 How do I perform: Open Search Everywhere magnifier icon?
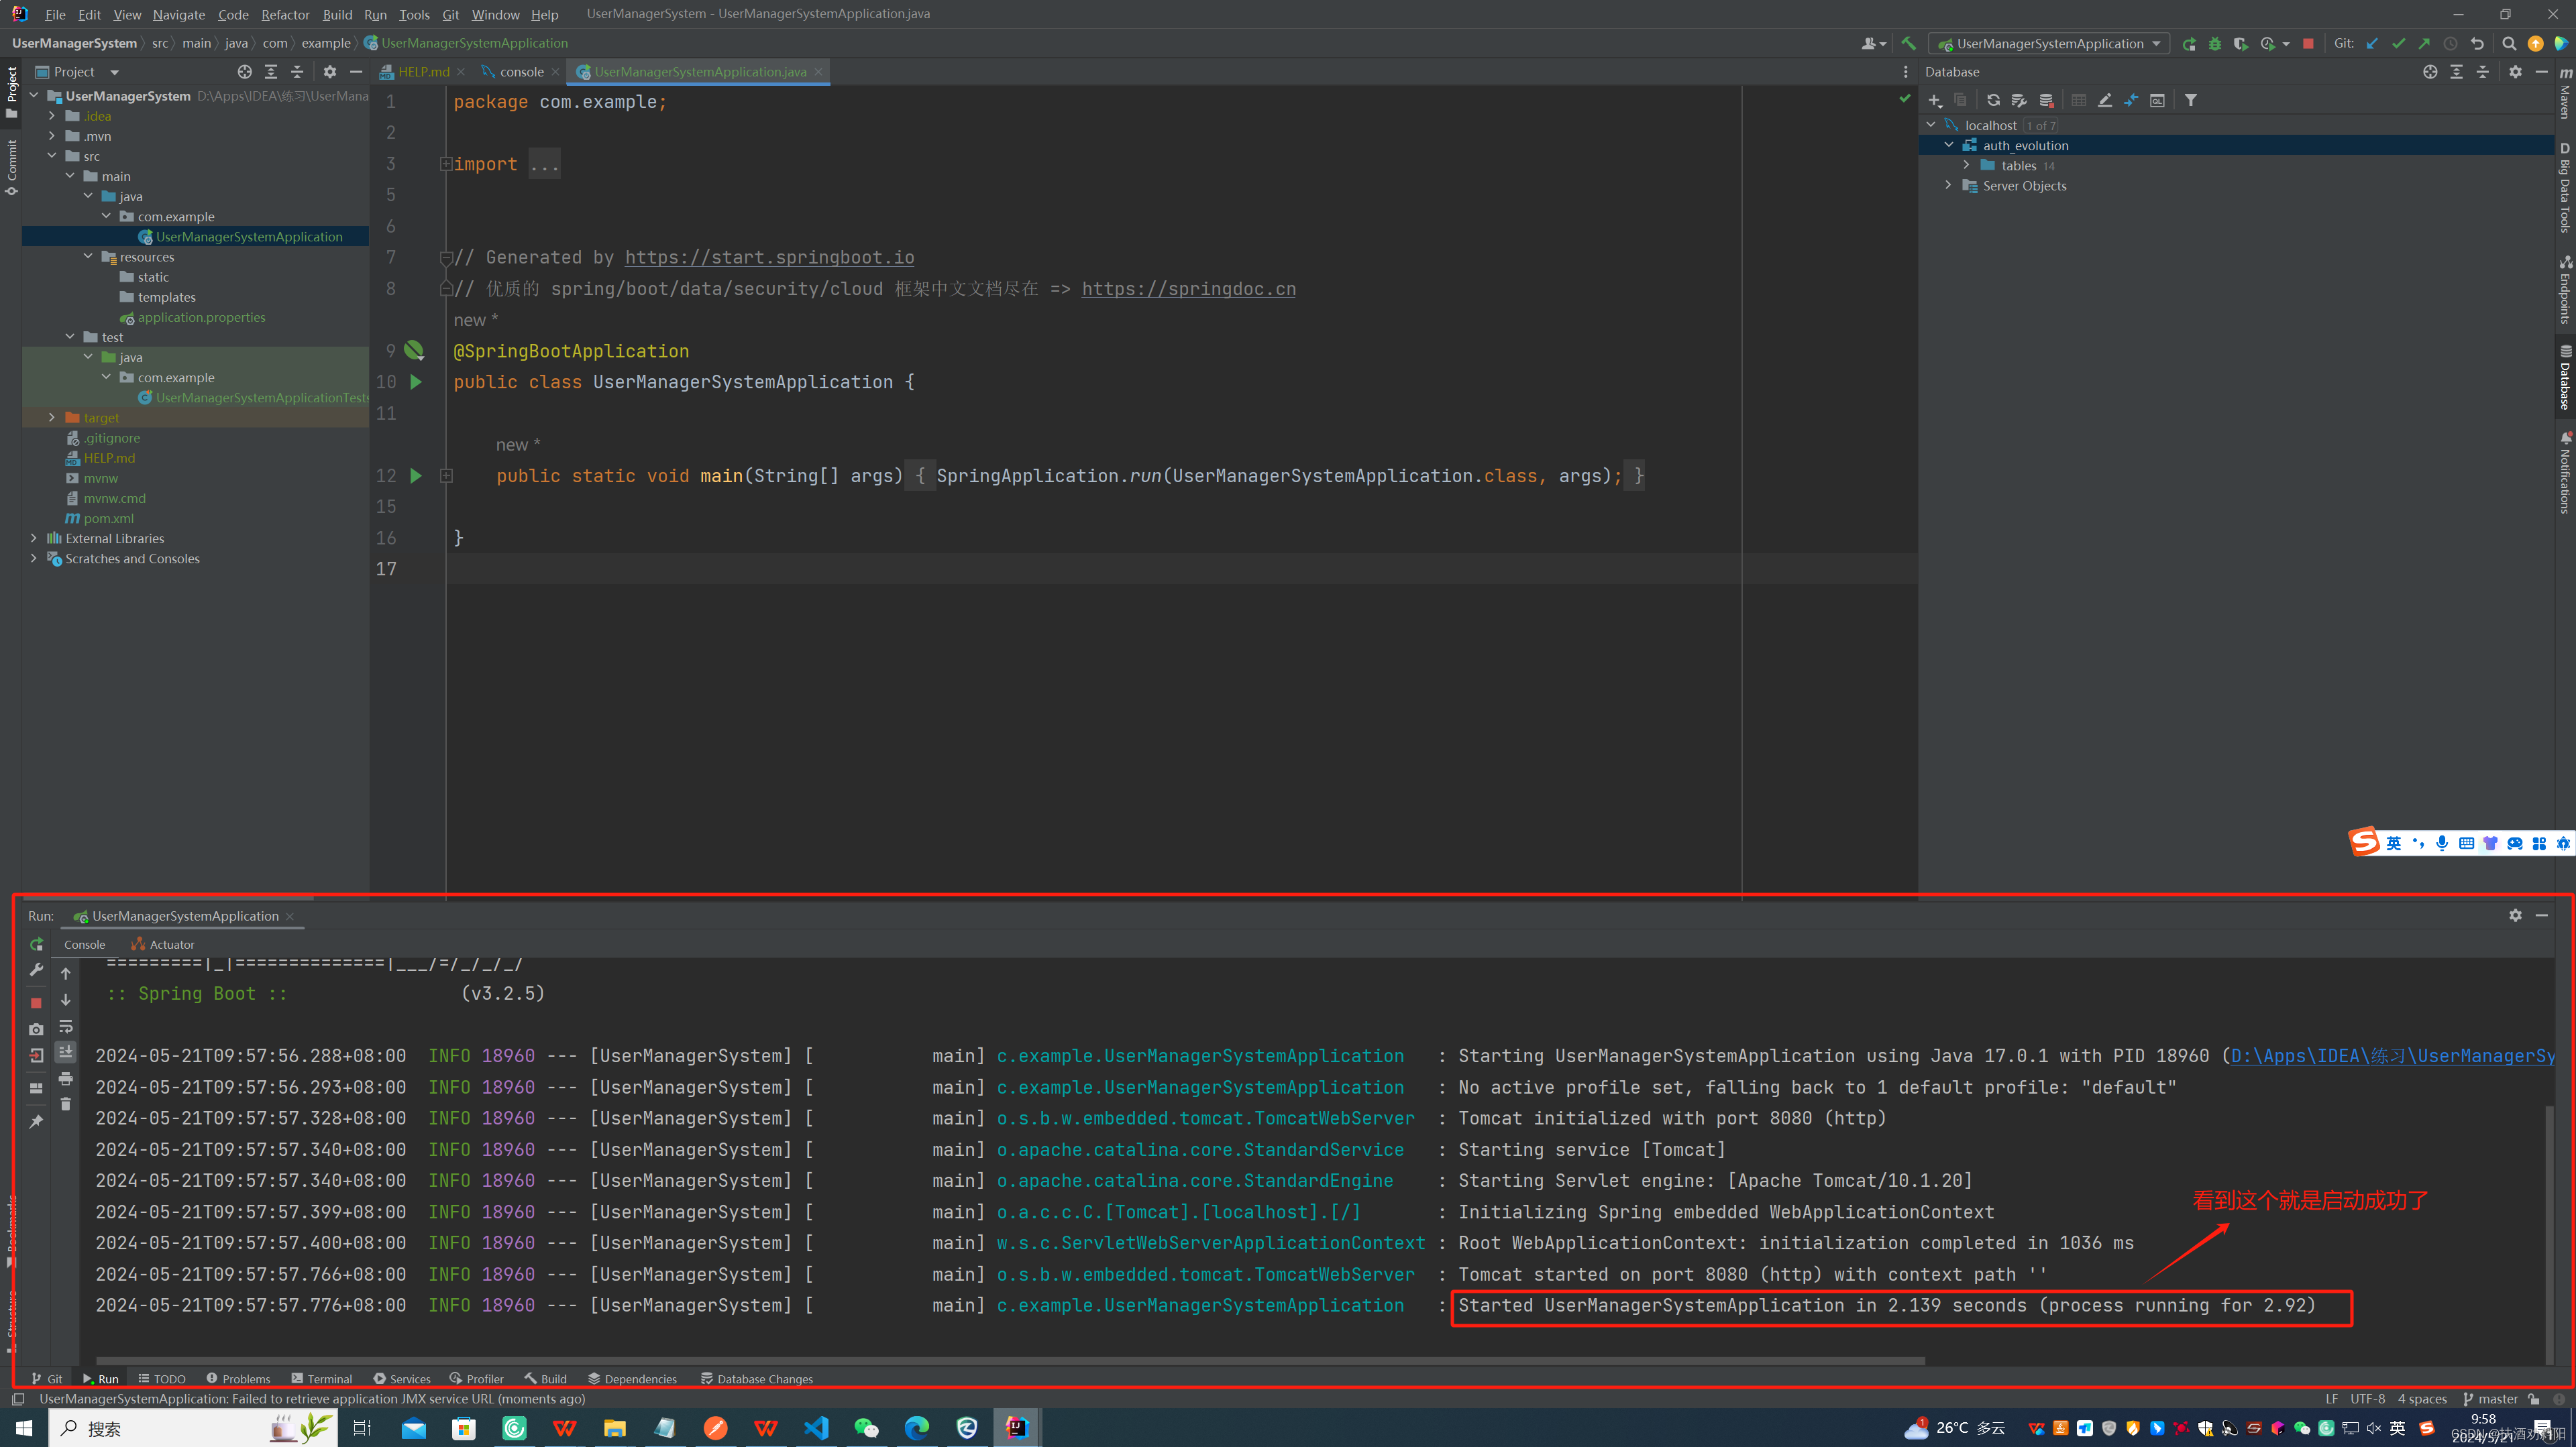[2509, 43]
